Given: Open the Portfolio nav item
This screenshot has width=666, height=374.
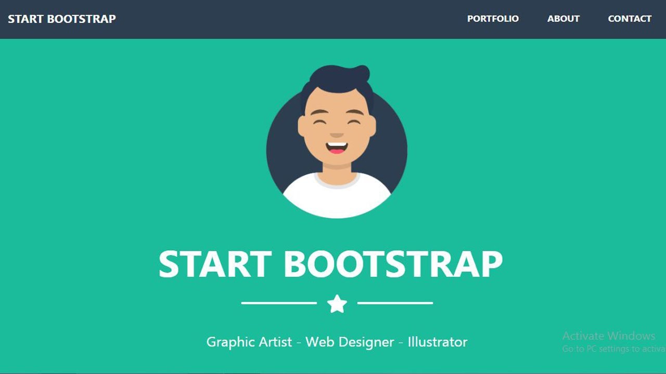Looking at the screenshot, I should click(x=493, y=19).
